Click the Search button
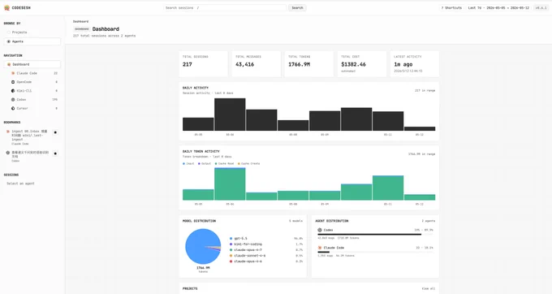552x294 pixels. [x=297, y=8]
